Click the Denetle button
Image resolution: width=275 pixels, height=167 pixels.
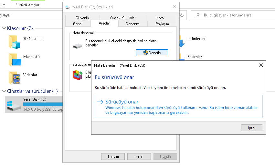click(x=152, y=53)
